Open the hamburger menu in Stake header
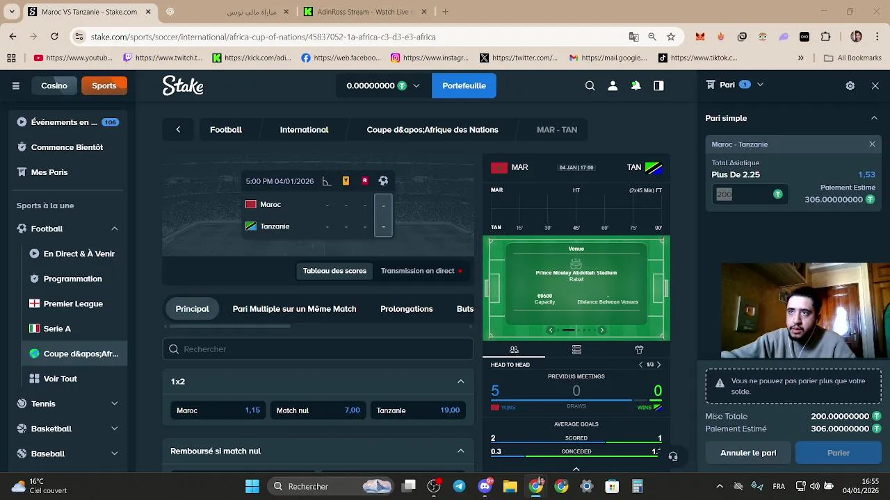 [x=15, y=85]
